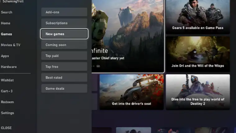Open Gears 5 available on Game Pass tile

coord(198,17)
